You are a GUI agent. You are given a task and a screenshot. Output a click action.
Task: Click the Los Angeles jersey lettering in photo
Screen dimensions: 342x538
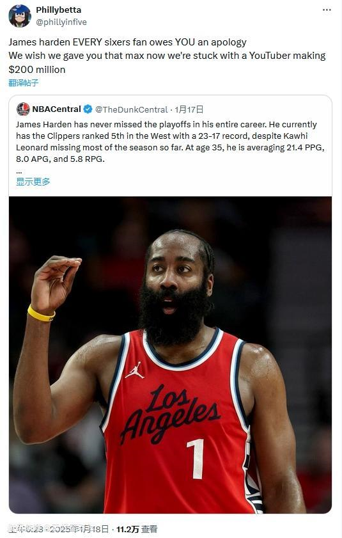pyautogui.click(x=170, y=414)
